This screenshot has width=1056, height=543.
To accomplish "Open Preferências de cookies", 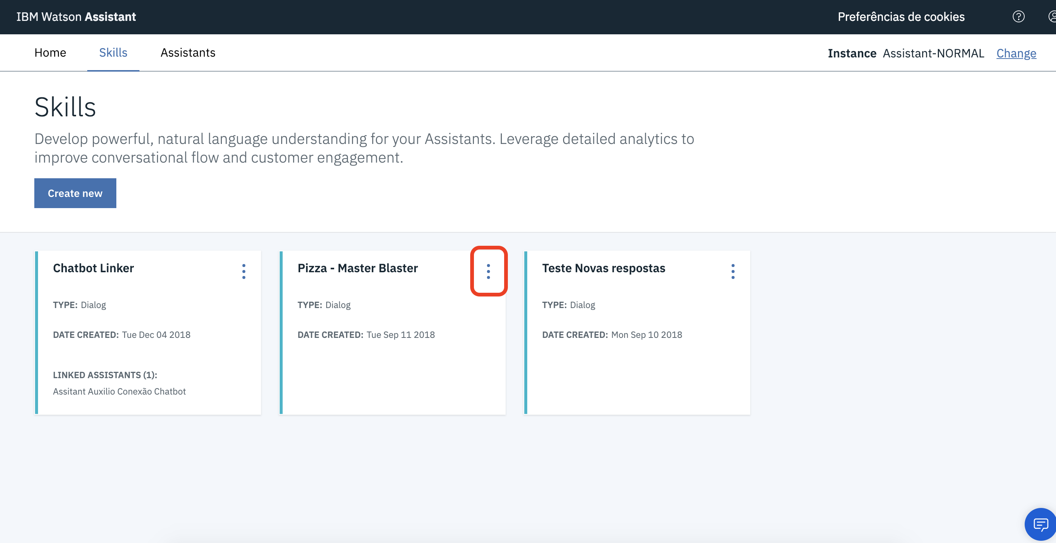I will tap(901, 17).
